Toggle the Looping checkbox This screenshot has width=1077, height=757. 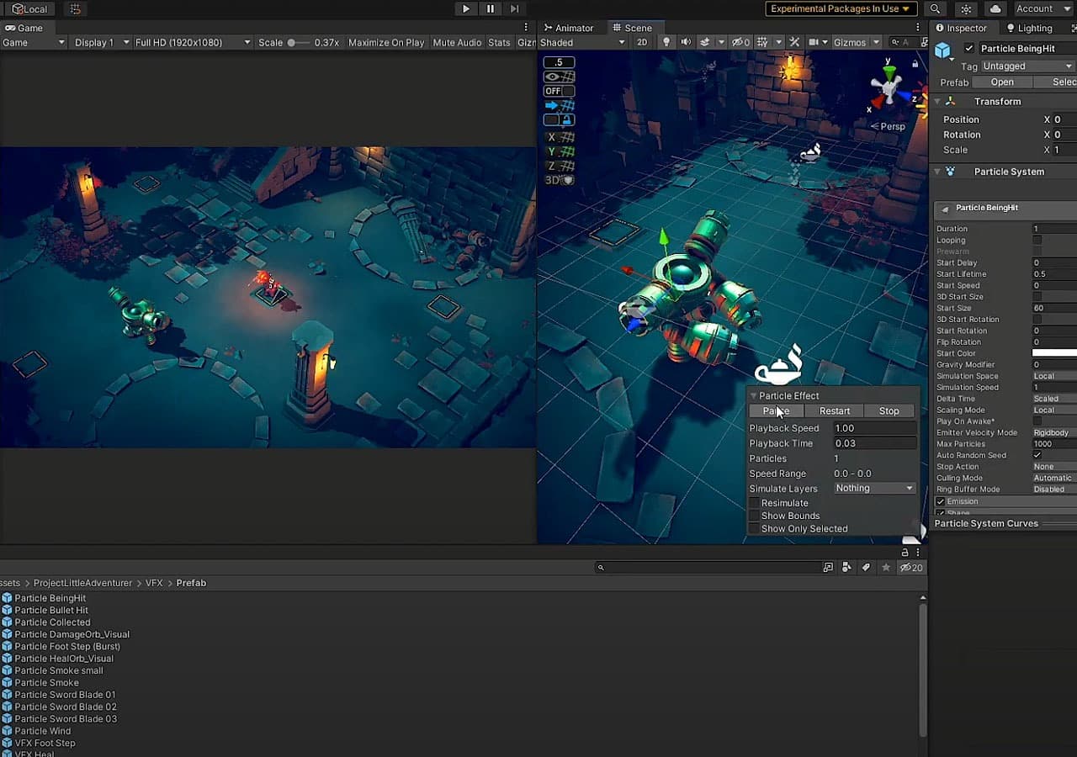(1037, 240)
